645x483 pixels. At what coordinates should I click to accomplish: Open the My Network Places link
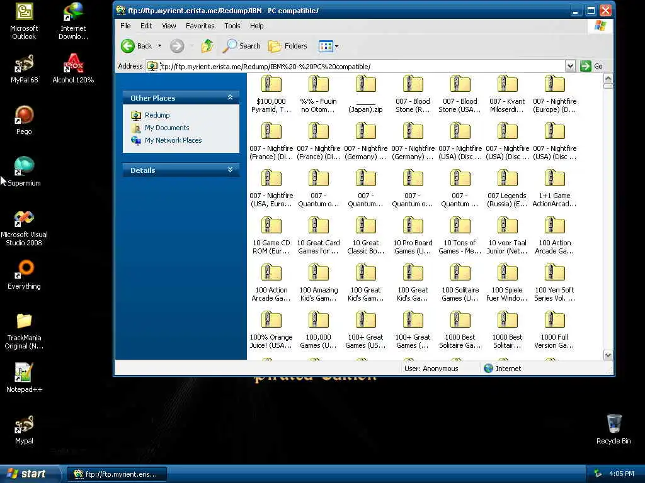(x=173, y=140)
